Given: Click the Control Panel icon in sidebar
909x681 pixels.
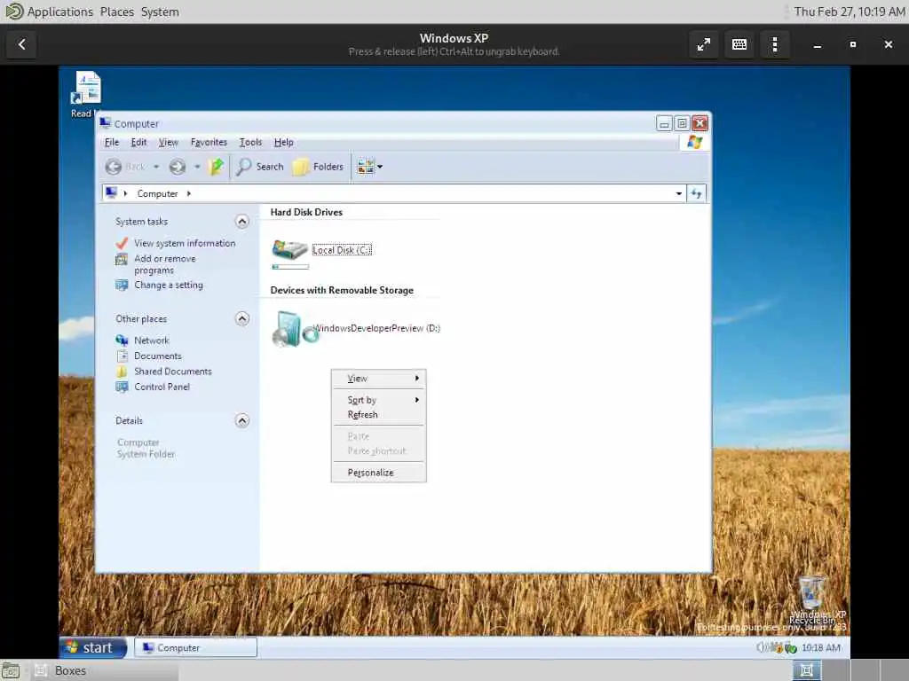Looking at the screenshot, I should pos(122,387).
